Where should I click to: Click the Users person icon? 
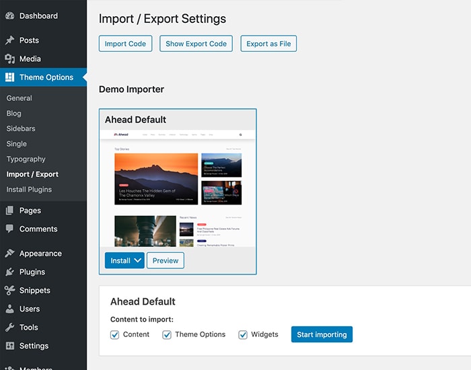[x=9, y=309]
